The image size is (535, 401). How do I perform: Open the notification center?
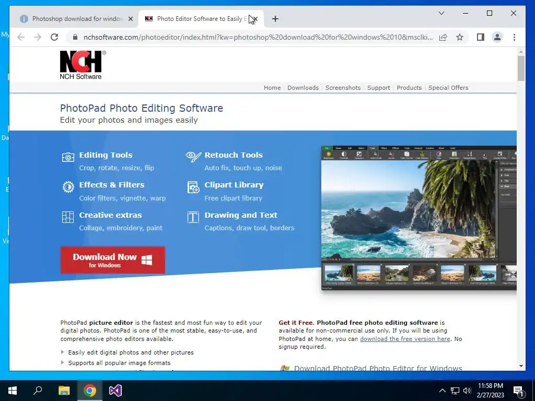(x=518, y=391)
